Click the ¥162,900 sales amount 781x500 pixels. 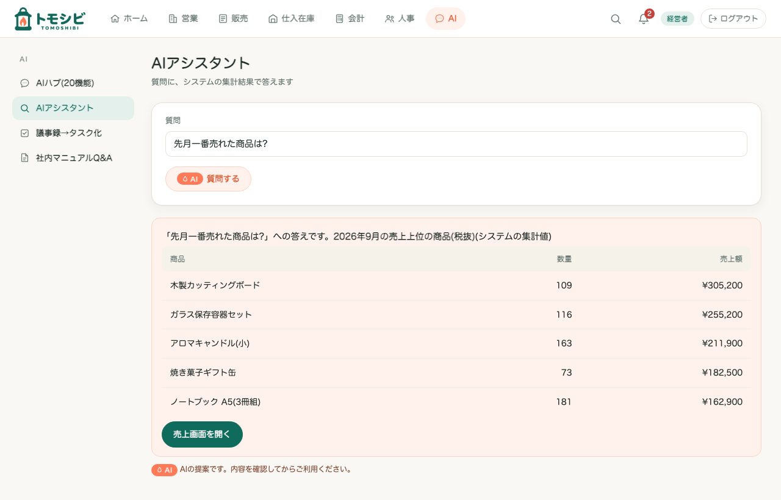click(x=722, y=402)
